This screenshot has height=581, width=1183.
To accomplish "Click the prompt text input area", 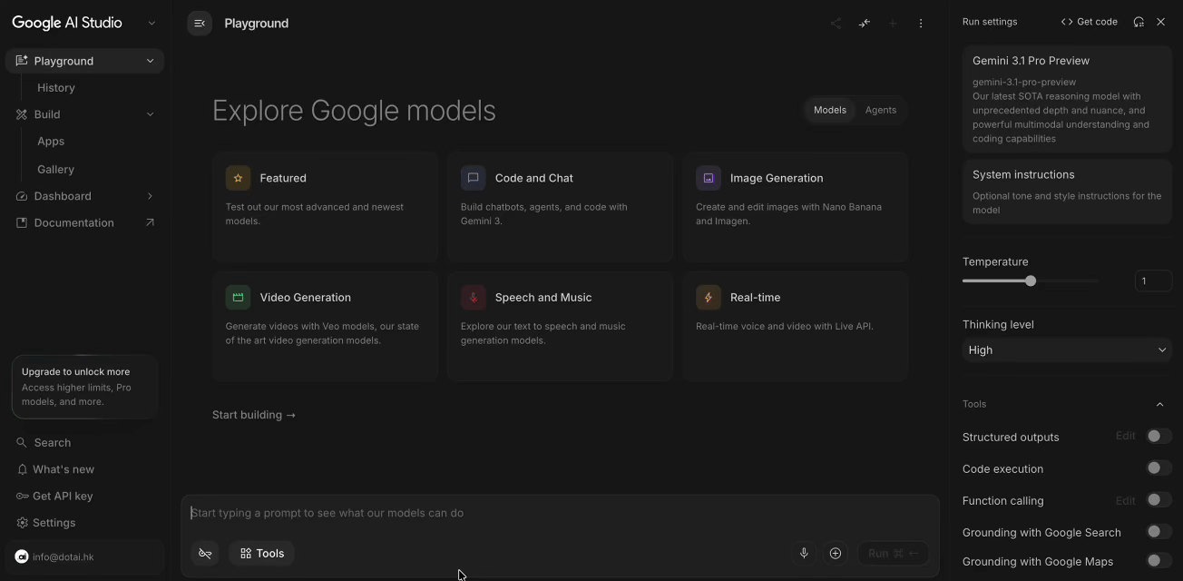I will point(560,513).
